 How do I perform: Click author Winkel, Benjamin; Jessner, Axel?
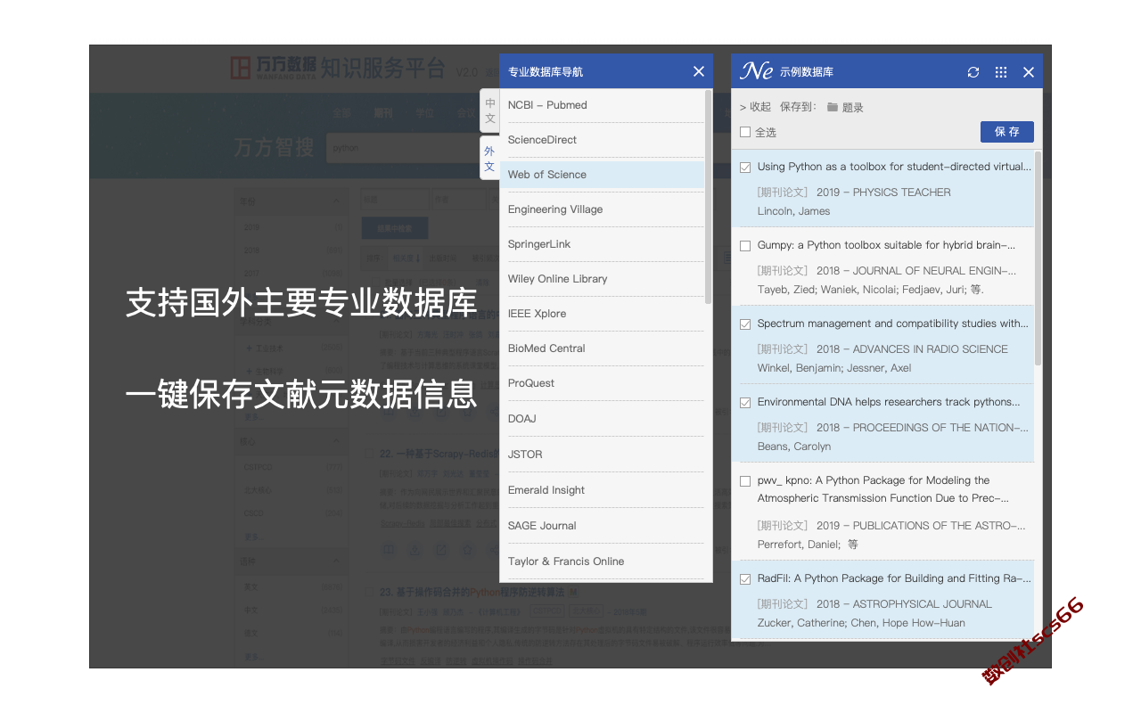pyautogui.click(x=834, y=368)
